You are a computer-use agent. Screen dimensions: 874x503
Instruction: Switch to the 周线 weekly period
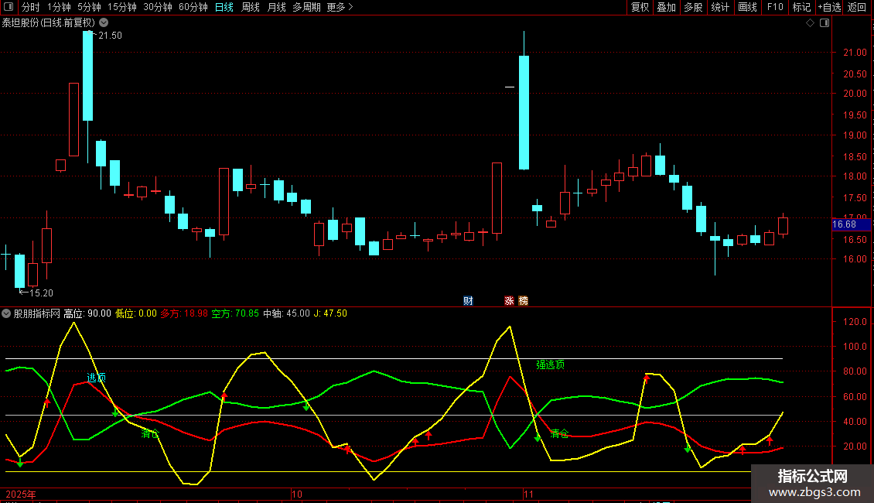(251, 7)
